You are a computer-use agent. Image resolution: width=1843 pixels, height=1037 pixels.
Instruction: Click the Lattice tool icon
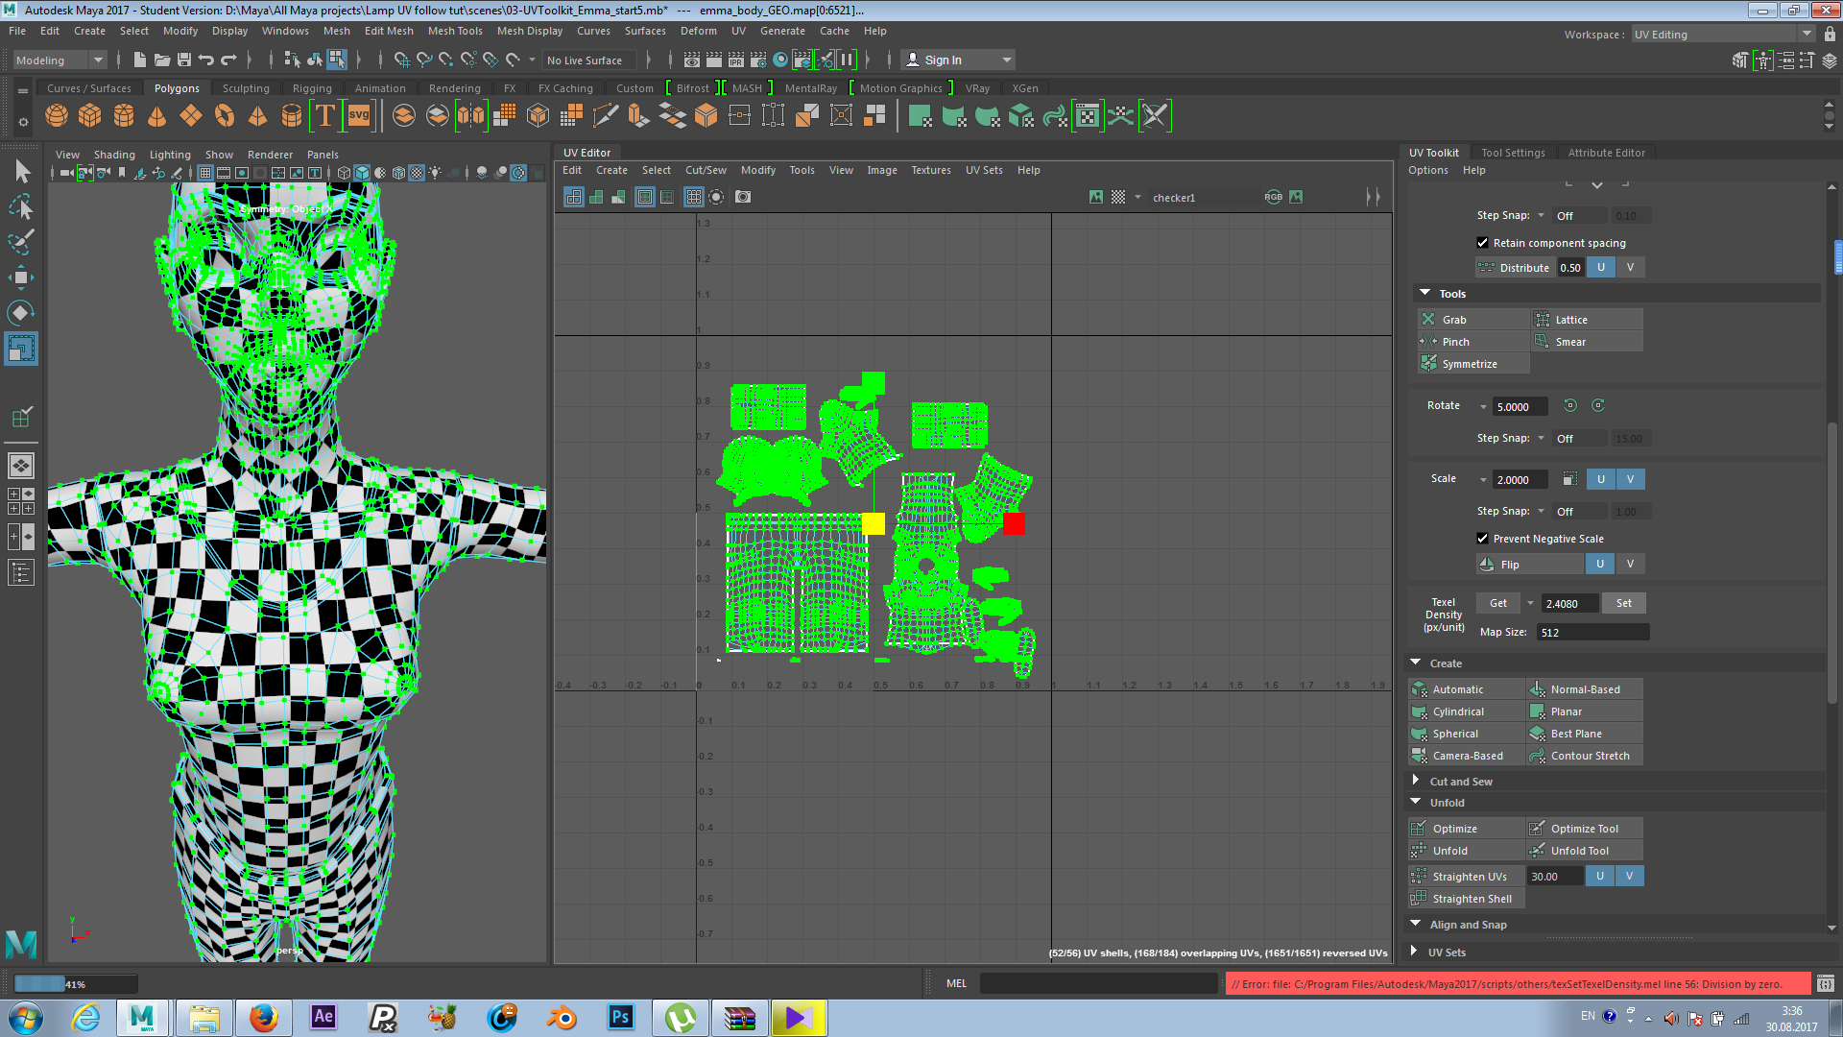tap(1543, 320)
